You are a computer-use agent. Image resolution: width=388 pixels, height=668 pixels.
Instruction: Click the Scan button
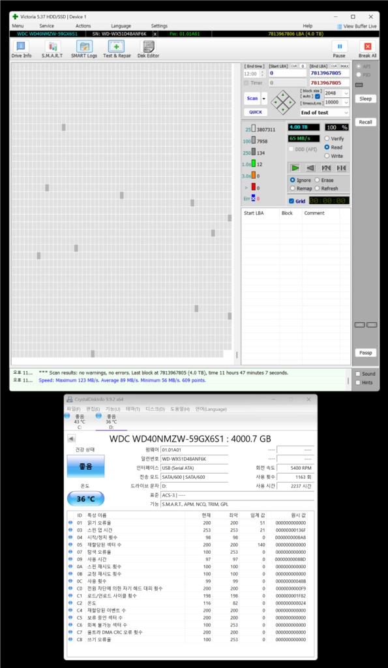pyautogui.click(x=252, y=99)
